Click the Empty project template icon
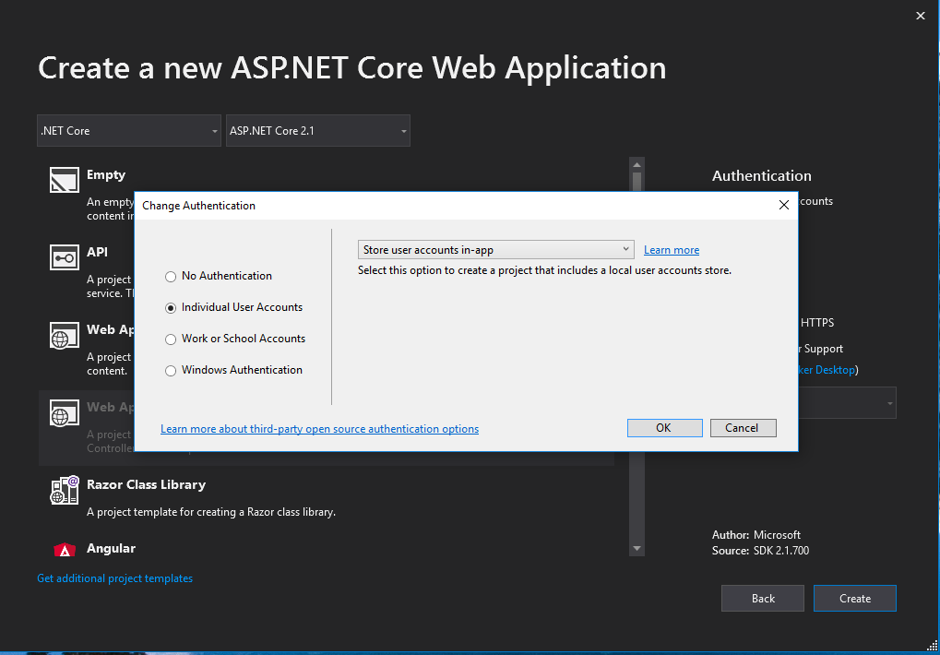Viewport: 940px width, 655px height. click(64, 179)
